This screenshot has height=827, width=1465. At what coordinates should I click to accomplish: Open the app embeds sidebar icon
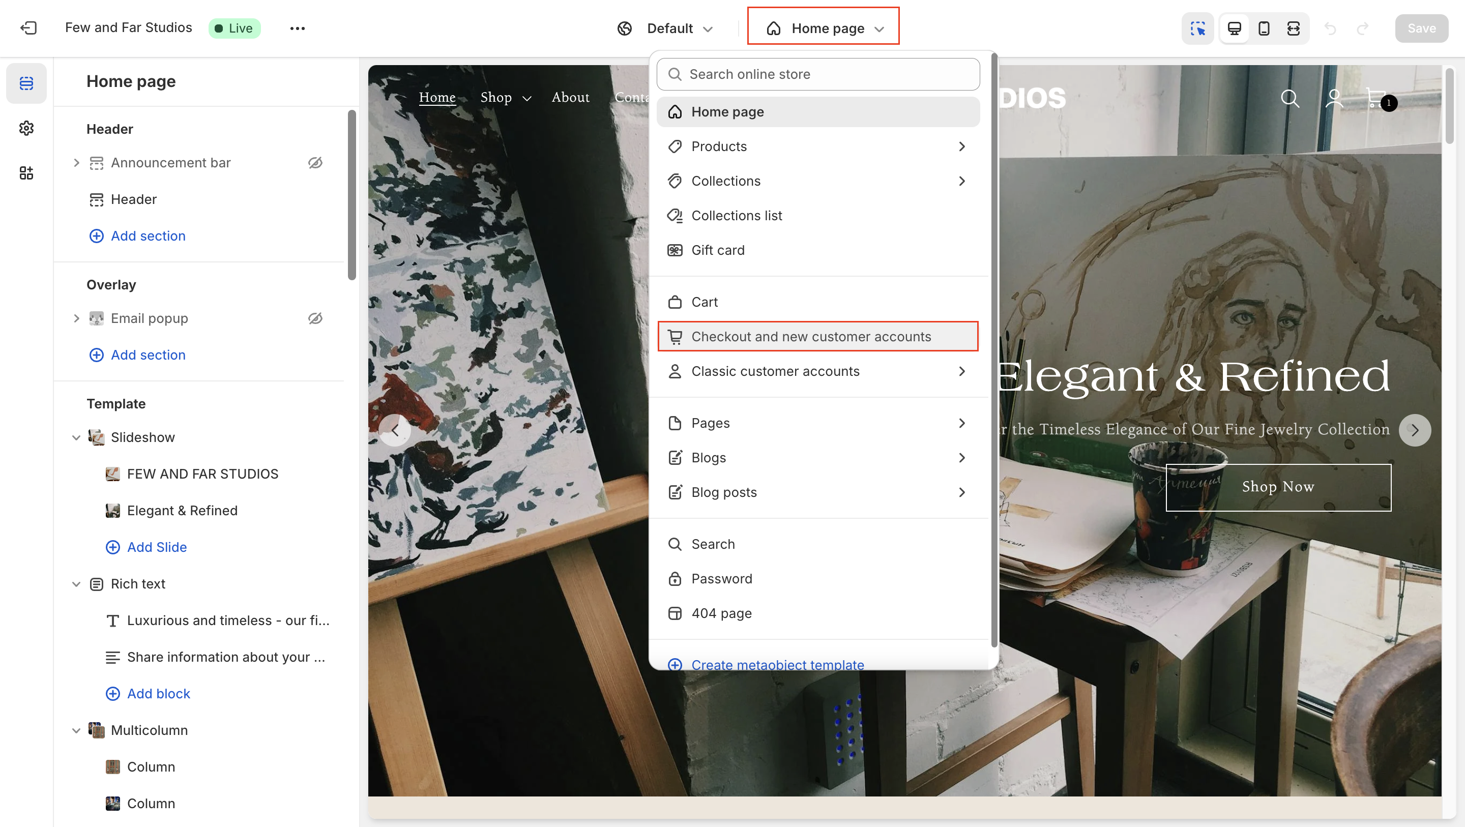26,173
